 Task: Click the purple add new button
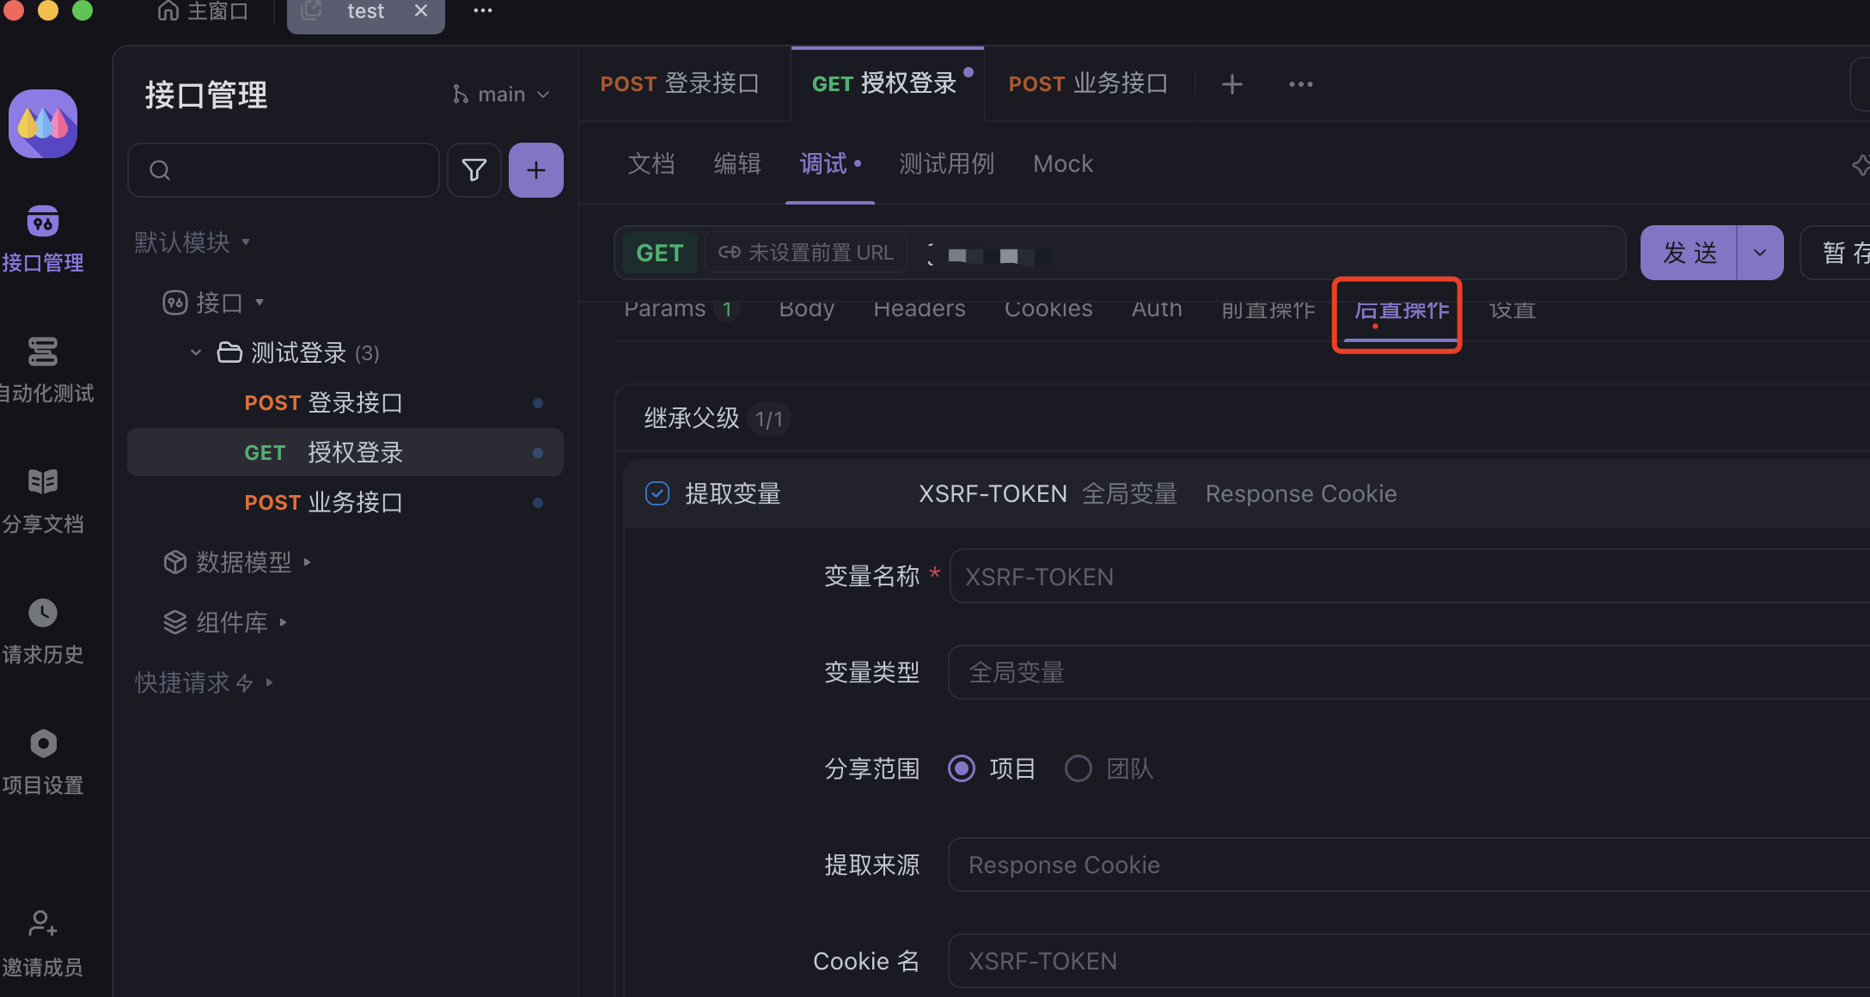[x=535, y=170]
